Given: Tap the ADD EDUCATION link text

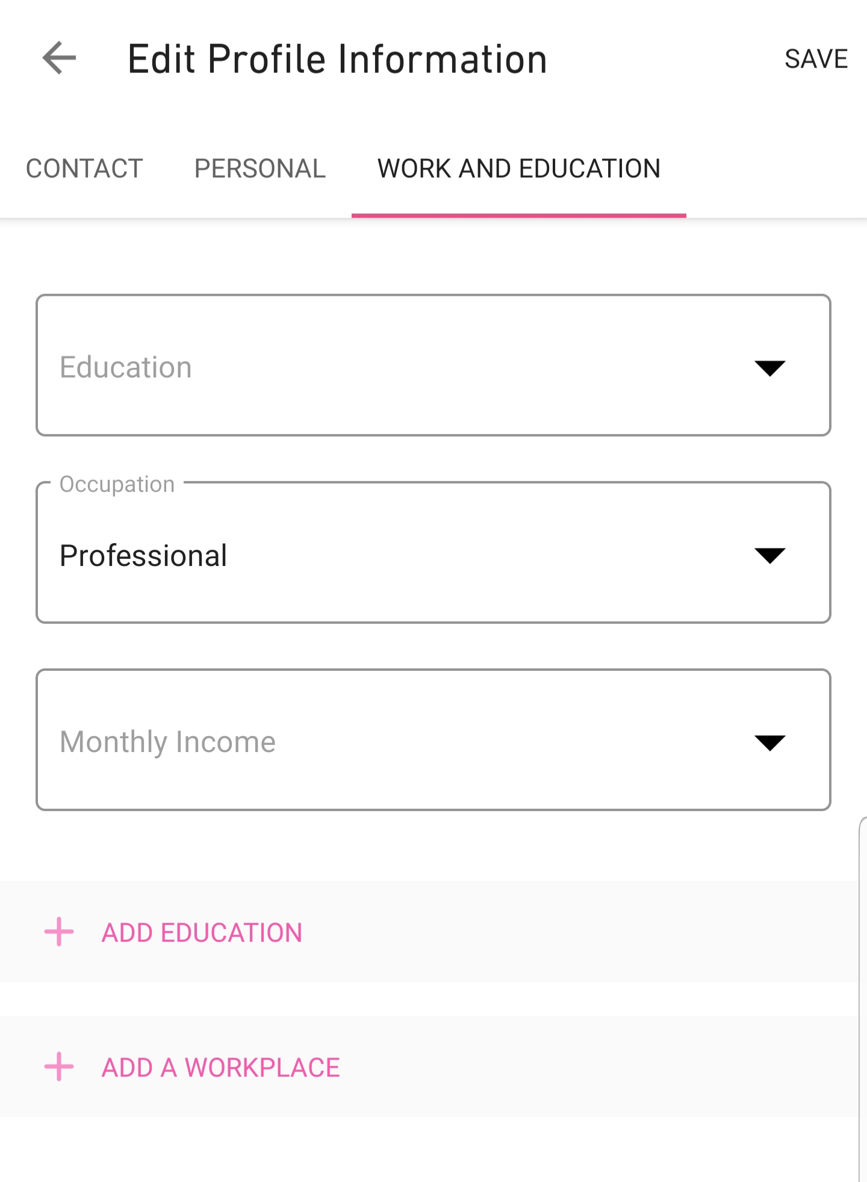Looking at the screenshot, I should 202,933.
